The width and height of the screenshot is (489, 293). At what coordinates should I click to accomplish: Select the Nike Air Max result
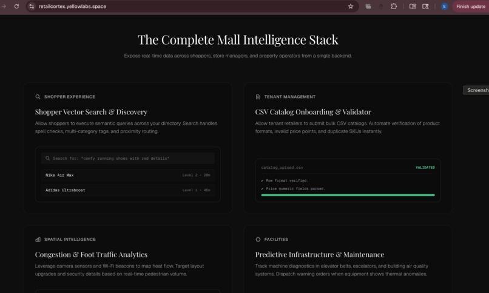coord(128,175)
